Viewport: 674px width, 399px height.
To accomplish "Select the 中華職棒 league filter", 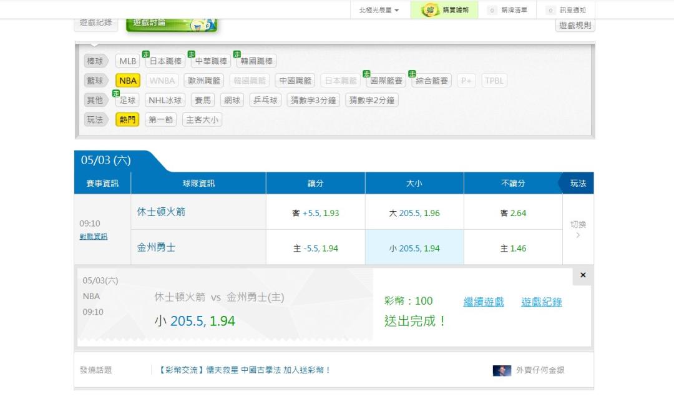I will pyautogui.click(x=211, y=61).
